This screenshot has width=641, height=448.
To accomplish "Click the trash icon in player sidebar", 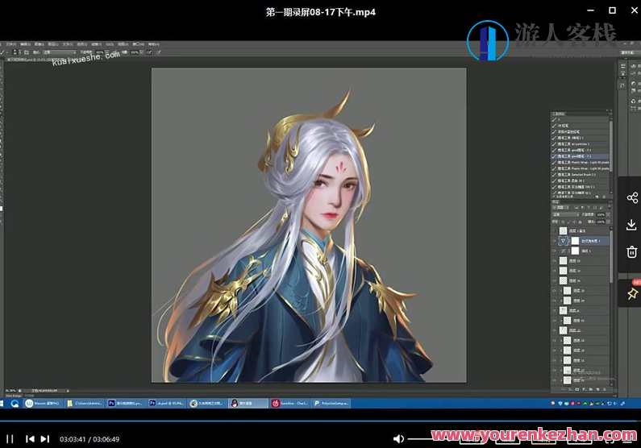I will pyautogui.click(x=631, y=251).
